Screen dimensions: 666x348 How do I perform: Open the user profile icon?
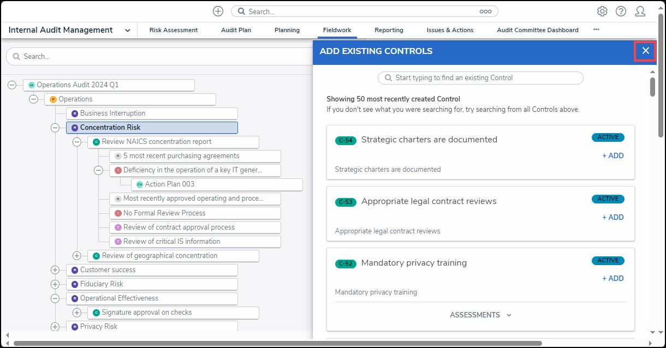[x=640, y=11]
